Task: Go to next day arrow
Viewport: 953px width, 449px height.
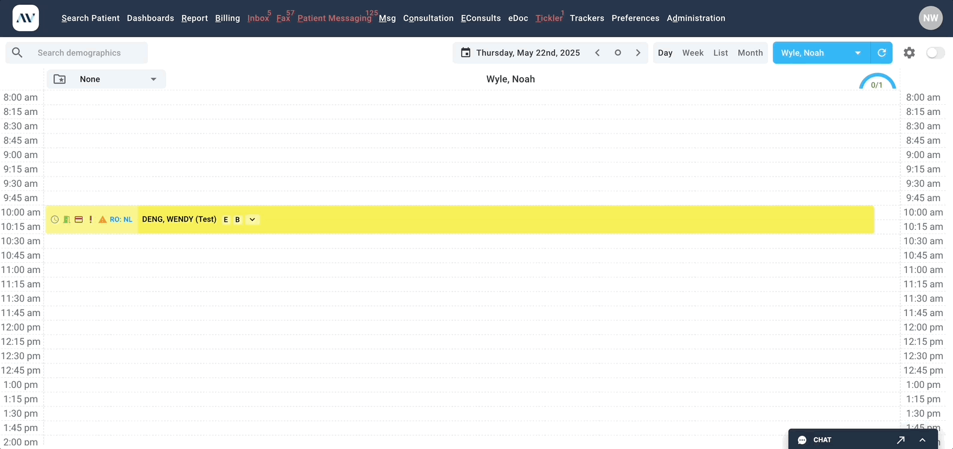Action: (x=638, y=53)
